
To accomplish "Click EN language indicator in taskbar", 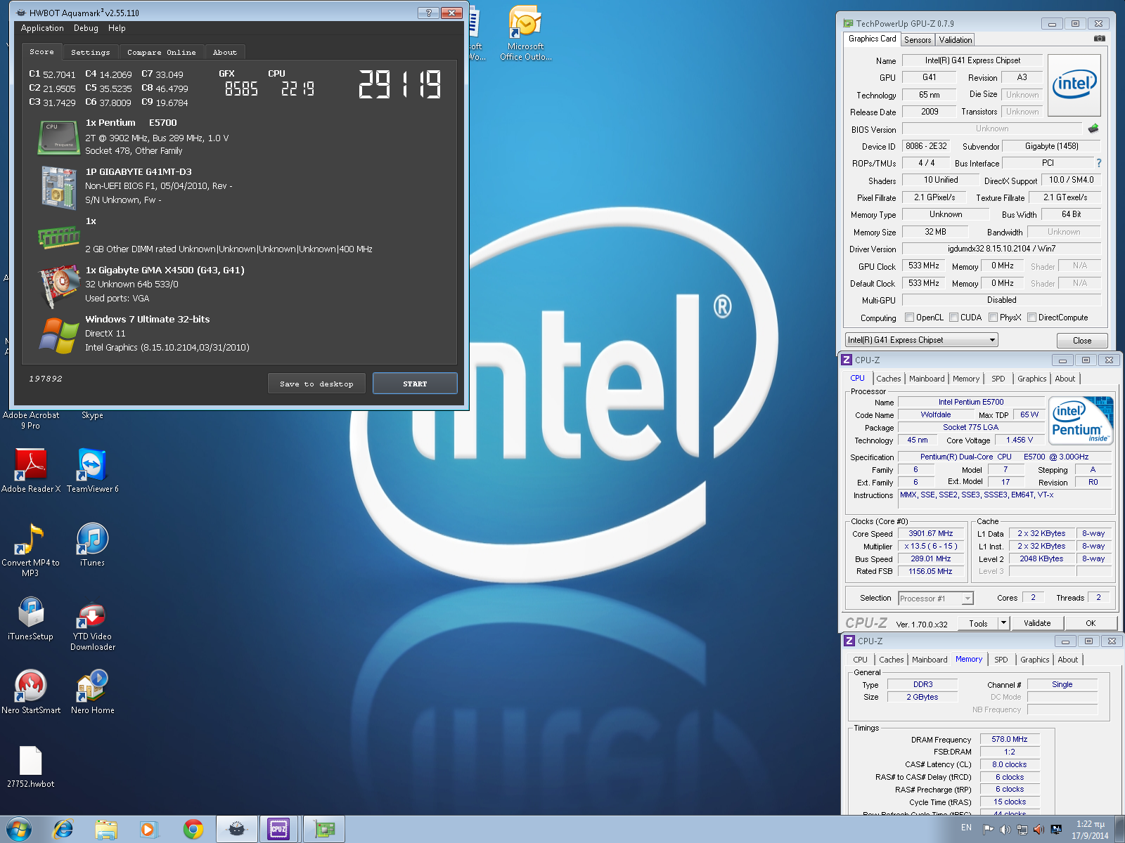I will point(966,828).
